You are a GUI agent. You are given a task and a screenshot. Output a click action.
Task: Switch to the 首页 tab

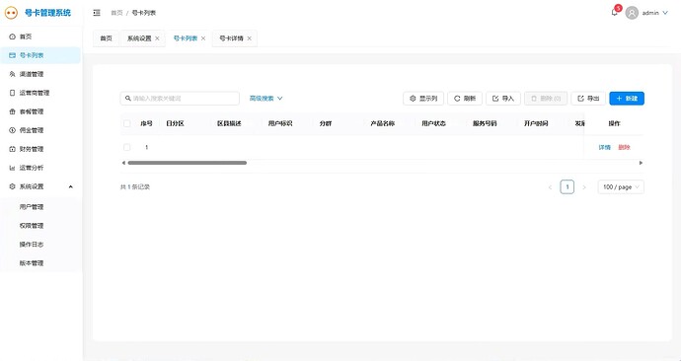pyautogui.click(x=106, y=38)
